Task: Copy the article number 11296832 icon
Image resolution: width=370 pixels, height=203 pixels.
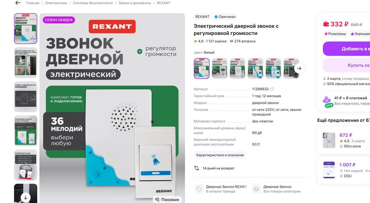Action: point(272,89)
